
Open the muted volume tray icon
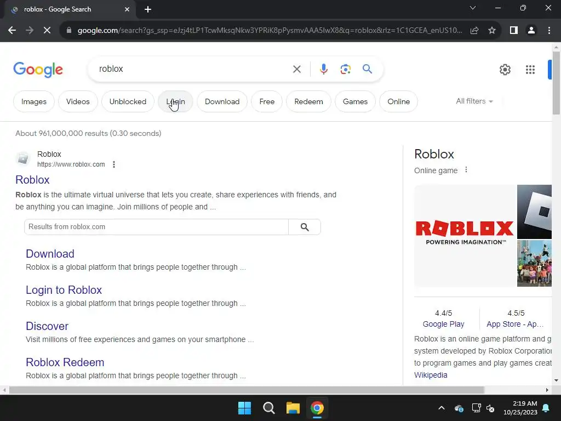490,408
